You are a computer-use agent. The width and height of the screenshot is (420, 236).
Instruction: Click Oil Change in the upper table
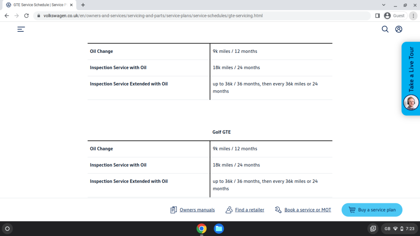101,51
